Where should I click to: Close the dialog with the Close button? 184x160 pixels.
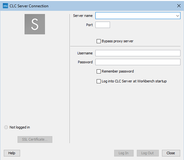click(x=171, y=153)
